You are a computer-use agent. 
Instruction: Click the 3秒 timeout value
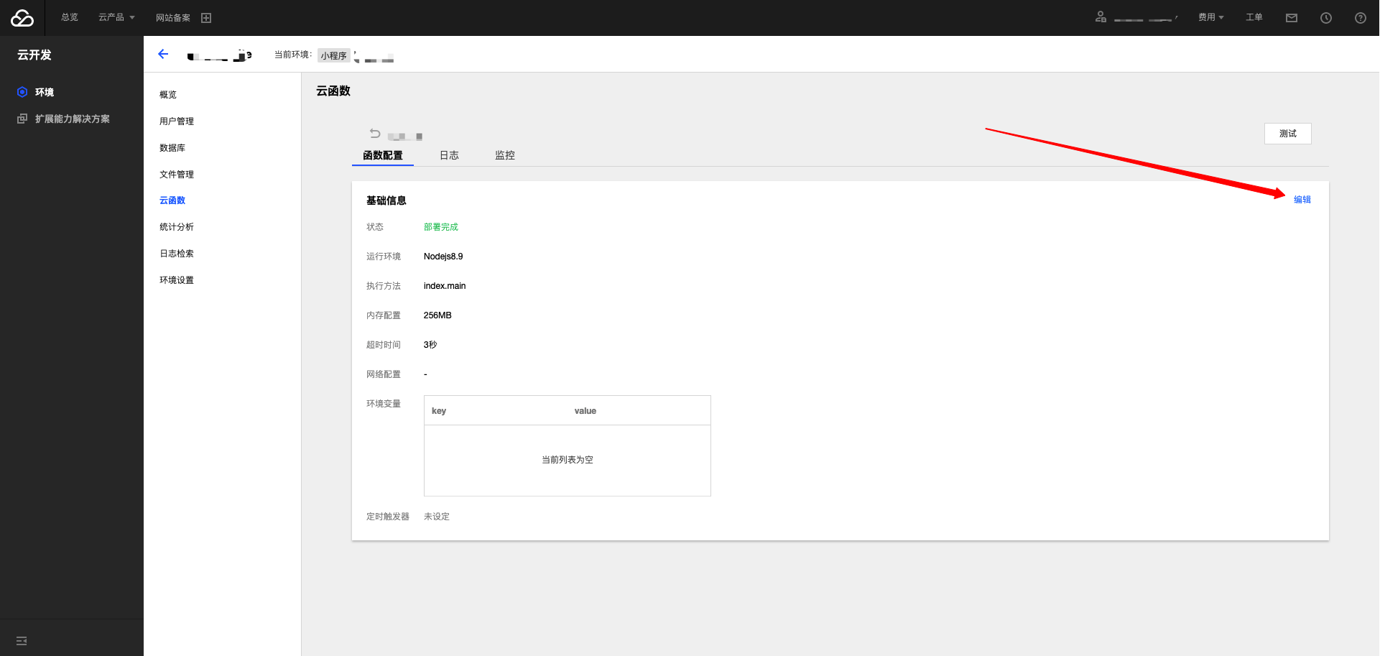[430, 345]
